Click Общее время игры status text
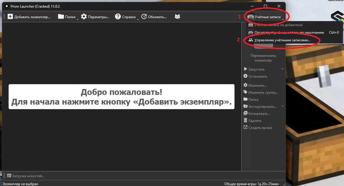 252,184
